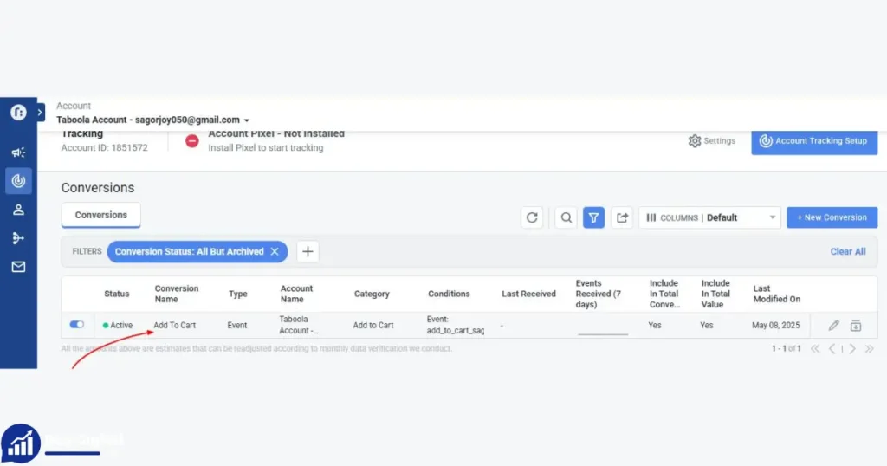Sort by the Type column header
The image size is (887, 466).
click(x=238, y=294)
